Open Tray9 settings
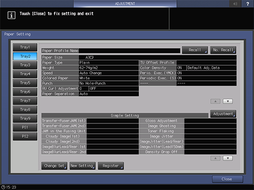 tap(25, 119)
